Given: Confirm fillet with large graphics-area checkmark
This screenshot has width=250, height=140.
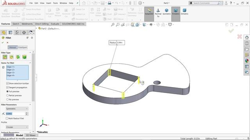Looking at the screenshot, I should tap(231, 31).
